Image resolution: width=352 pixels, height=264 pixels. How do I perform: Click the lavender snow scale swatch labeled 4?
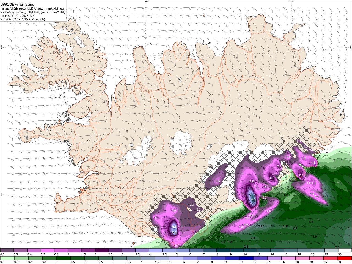click(x=155, y=251)
